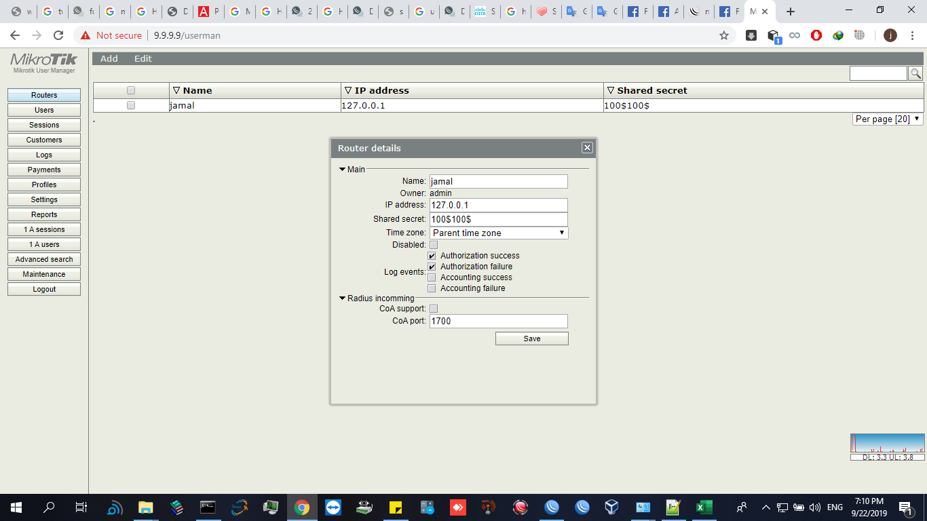Open VirtualBox cube icon on taskbar
The height and width of the screenshot is (521, 927).
[611, 507]
